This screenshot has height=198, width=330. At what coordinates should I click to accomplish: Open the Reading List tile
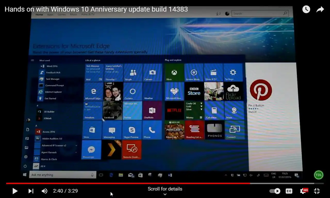point(194,130)
